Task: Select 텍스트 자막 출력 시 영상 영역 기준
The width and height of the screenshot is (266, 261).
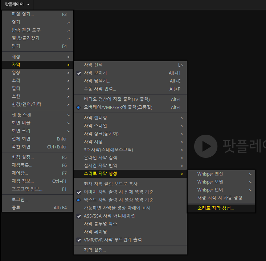Action: 130,200
